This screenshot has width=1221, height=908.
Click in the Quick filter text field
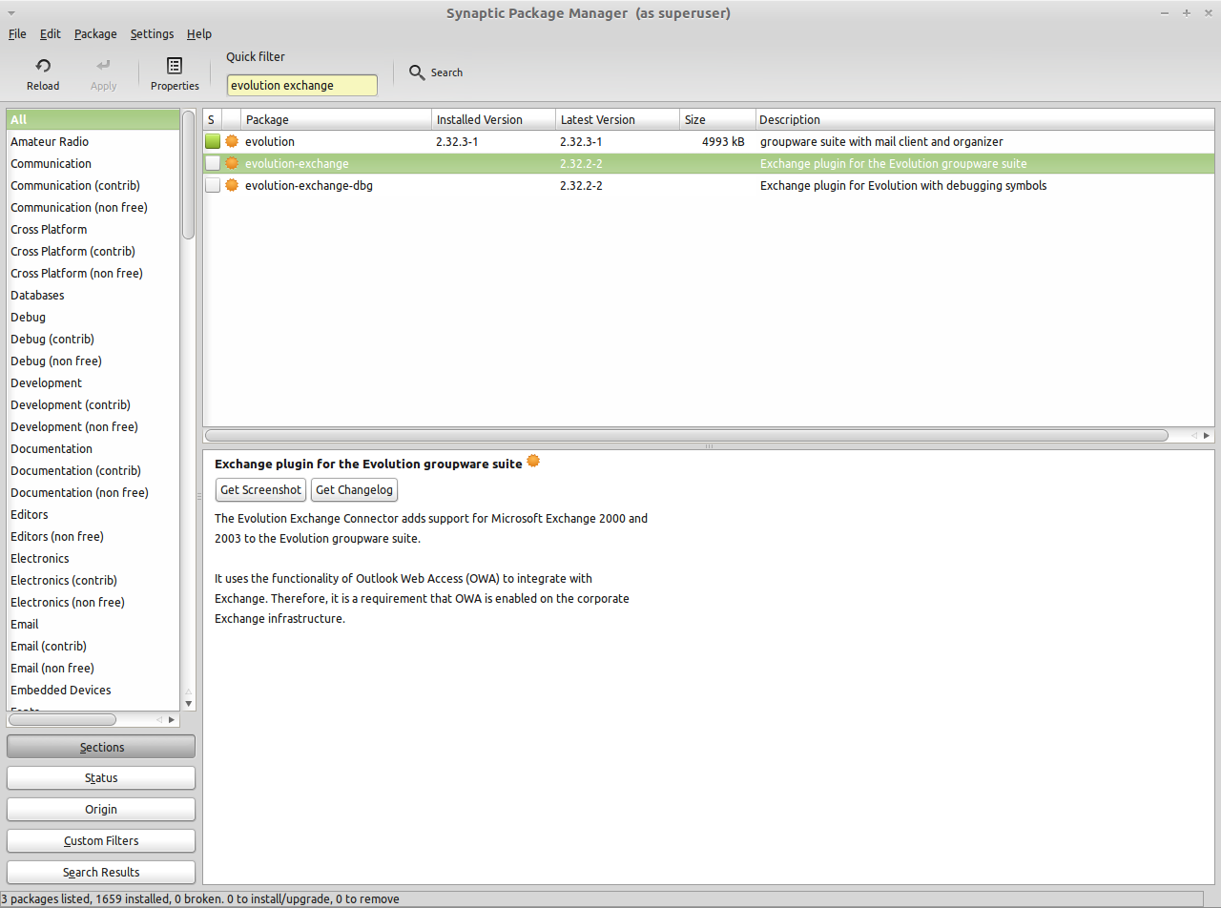[301, 85]
